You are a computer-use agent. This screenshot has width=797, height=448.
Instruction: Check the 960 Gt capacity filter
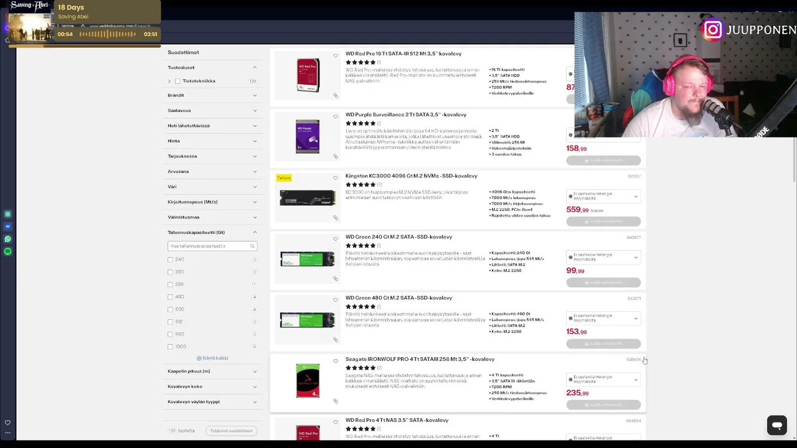[170, 334]
